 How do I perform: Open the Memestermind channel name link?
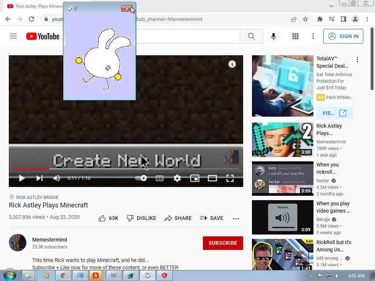[x=49, y=240]
